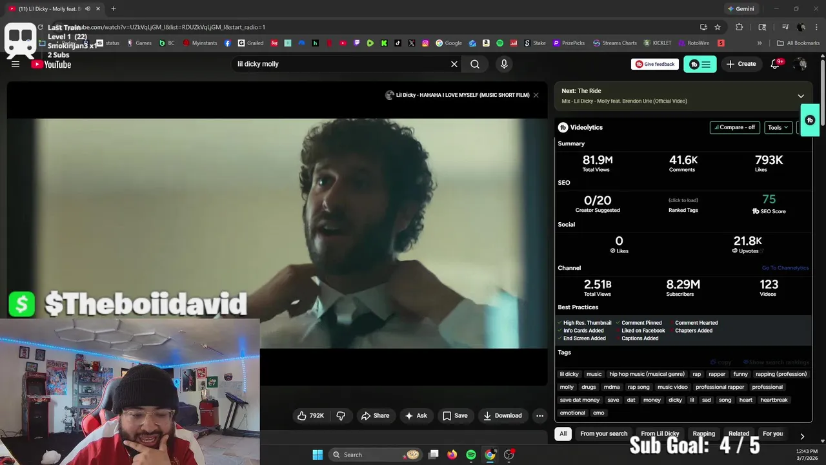Open the TikTok bookmark icon
The width and height of the screenshot is (826, 465).
tap(398, 43)
